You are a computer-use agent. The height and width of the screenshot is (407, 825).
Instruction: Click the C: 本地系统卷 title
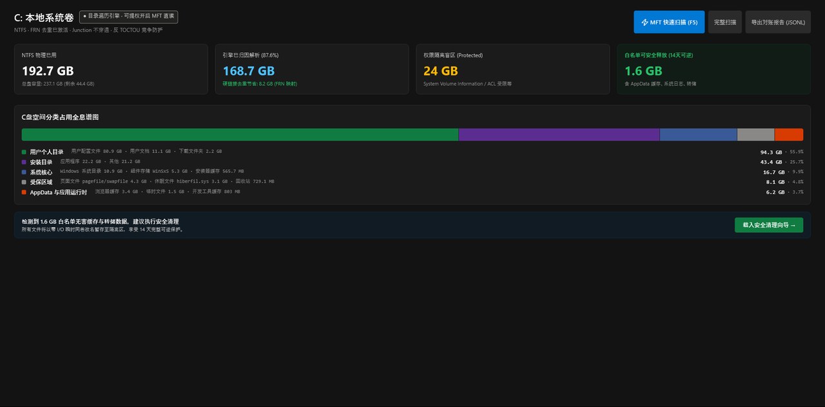click(x=44, y=17)
